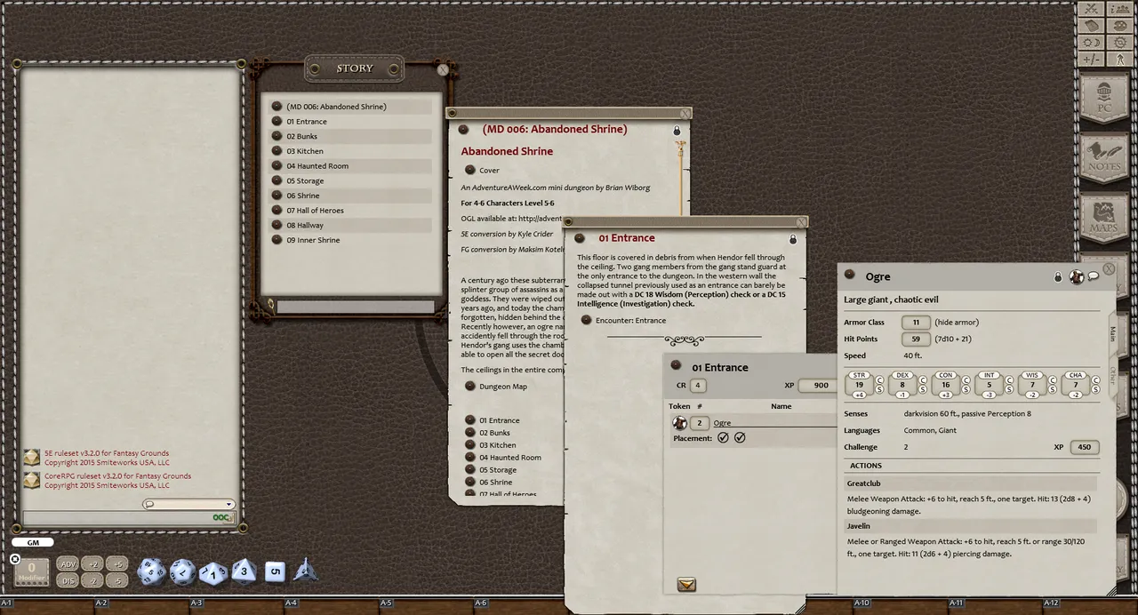Screen dimensions: 1138x615
Task: Roll the d20 die
Action: coord(150,571)
